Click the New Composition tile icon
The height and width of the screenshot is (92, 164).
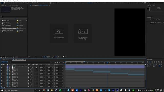pos(59,31)
